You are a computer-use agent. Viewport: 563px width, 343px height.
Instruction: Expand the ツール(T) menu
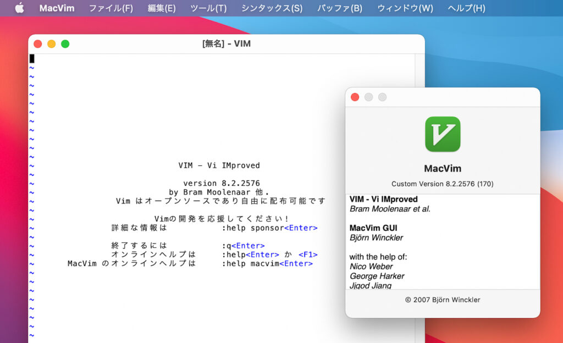208,8
